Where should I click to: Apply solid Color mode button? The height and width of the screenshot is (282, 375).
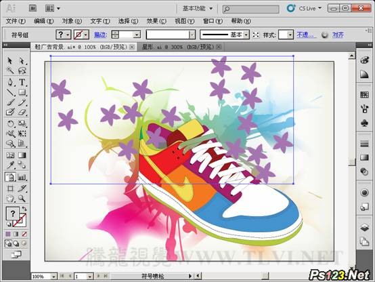8,234
